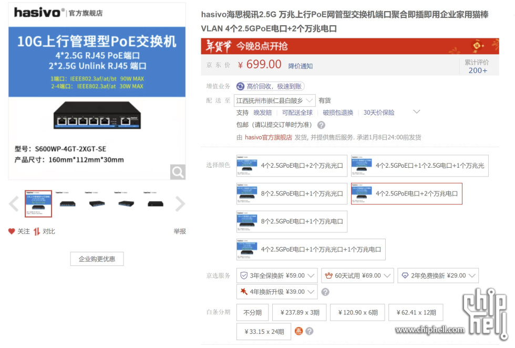Screen dimensions: 515x348
Task: Click the heart 关注 follow icon
Action: point(12,231)
